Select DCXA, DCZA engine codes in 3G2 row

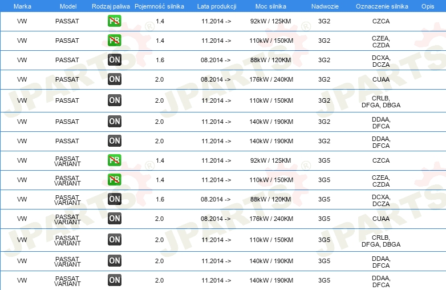(381, 61)
